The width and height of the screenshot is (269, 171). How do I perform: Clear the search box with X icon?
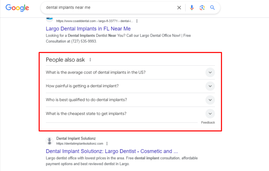point(179,7)
